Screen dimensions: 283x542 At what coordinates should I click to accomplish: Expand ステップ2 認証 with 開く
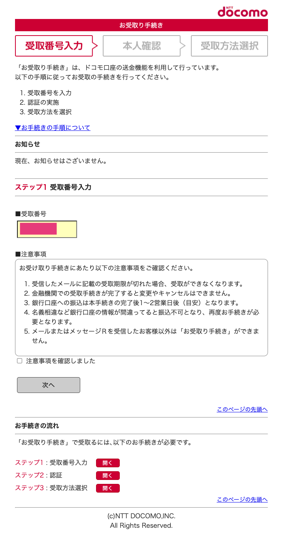click(x=108, y=476)
